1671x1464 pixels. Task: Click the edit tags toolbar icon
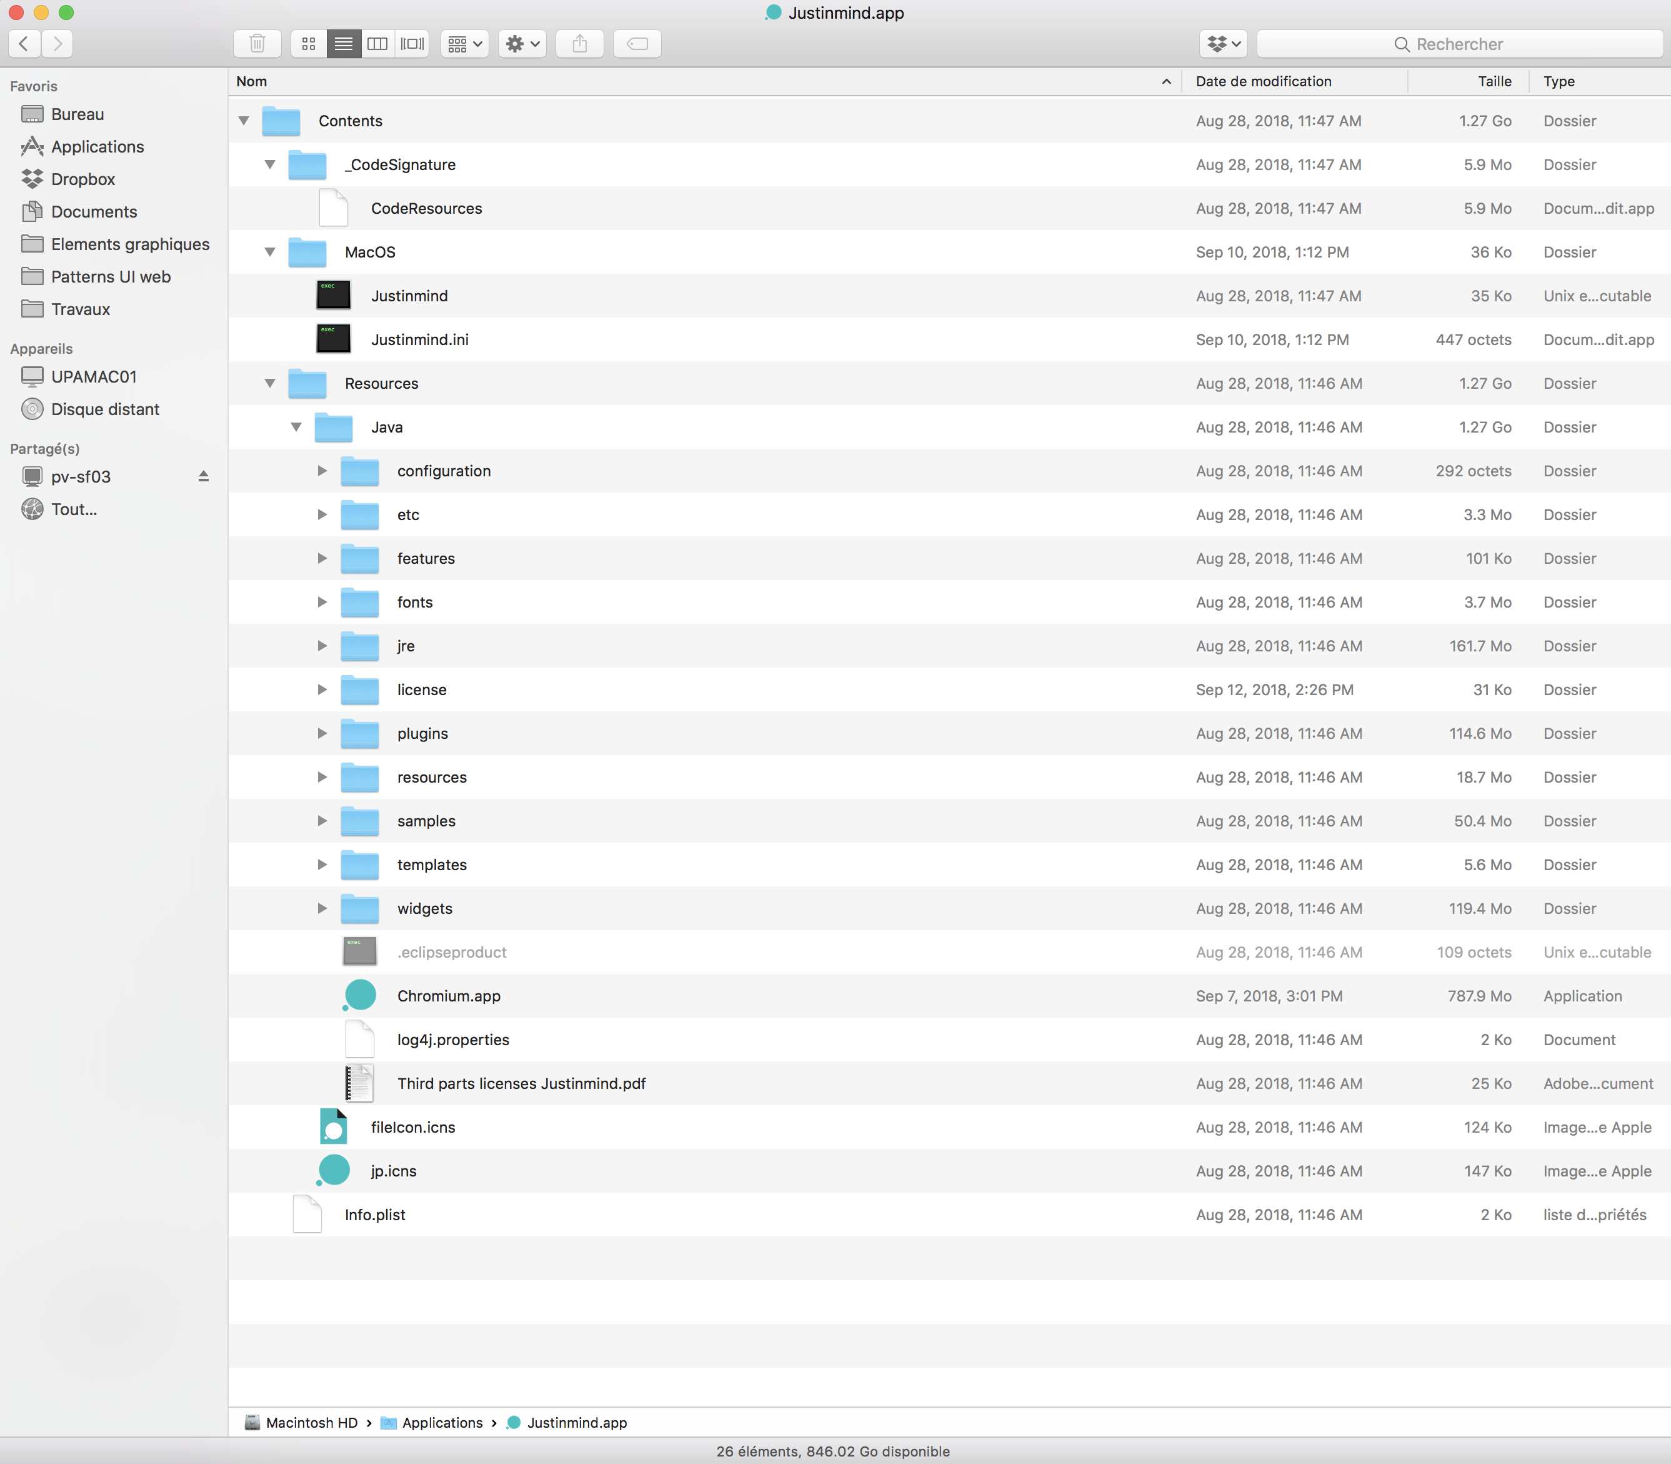637,44
